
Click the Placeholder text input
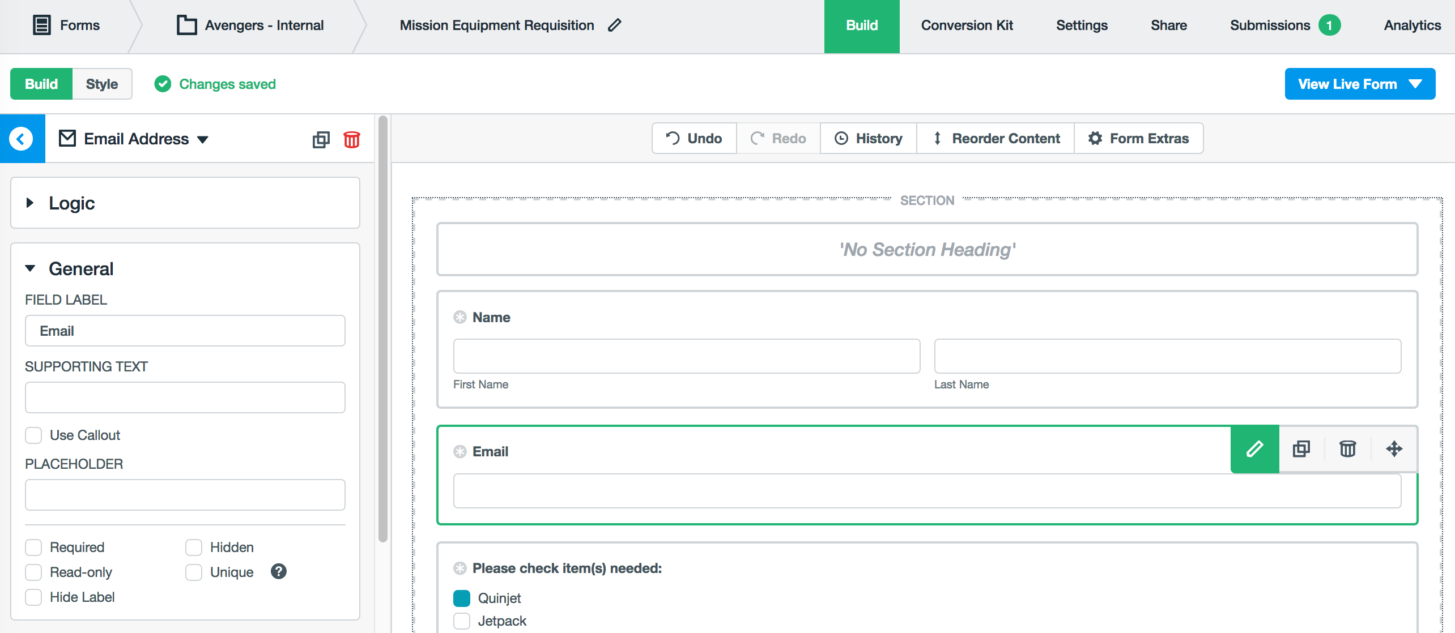185,495
